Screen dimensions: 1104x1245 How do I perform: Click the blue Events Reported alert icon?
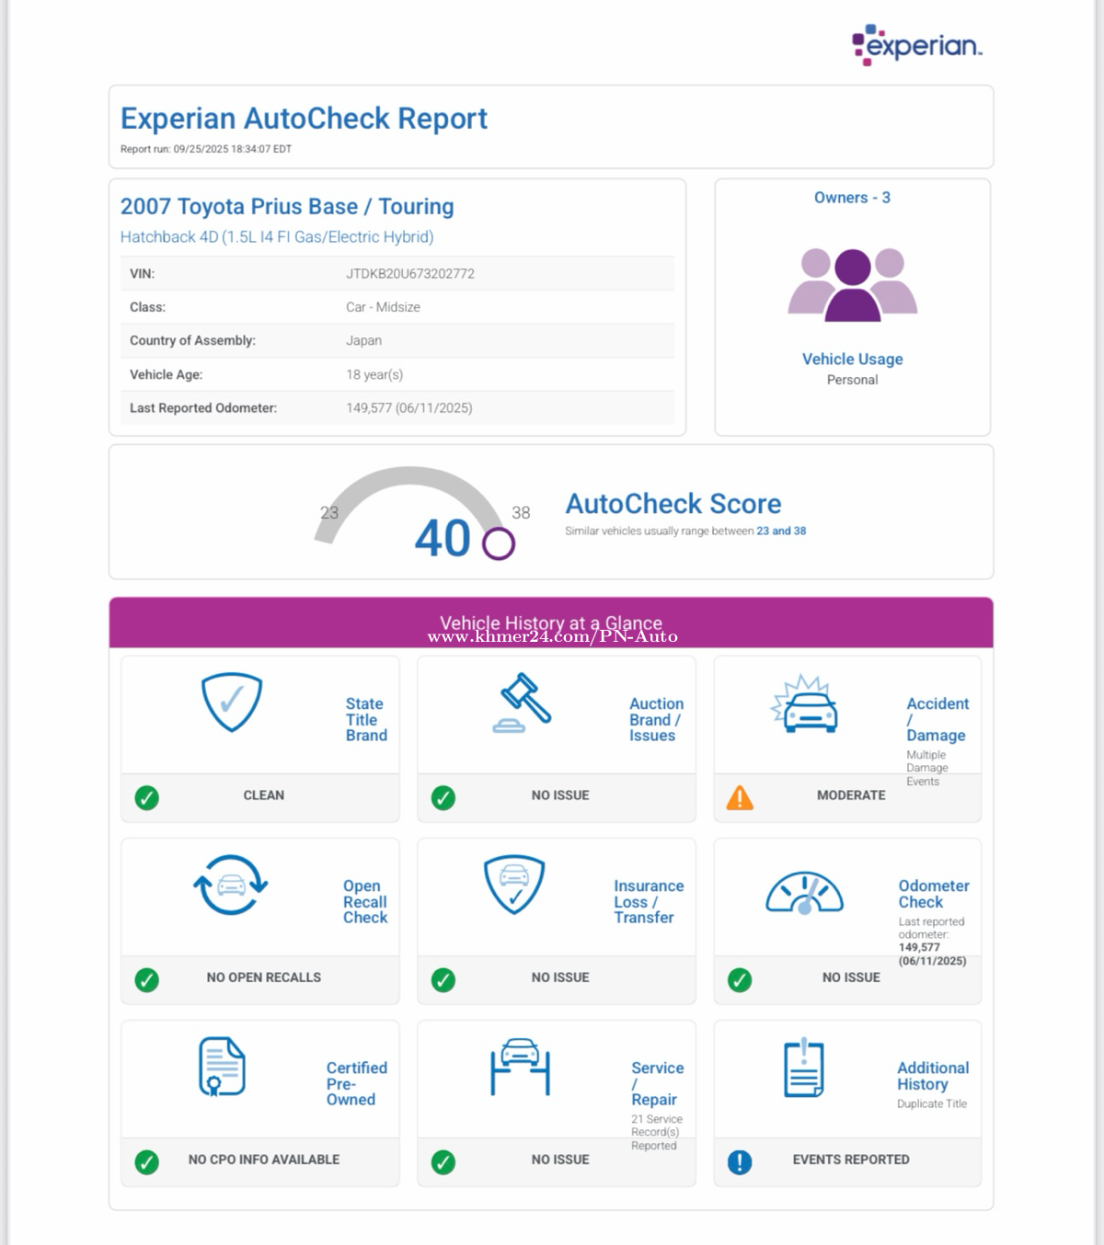click(740, 1162)
